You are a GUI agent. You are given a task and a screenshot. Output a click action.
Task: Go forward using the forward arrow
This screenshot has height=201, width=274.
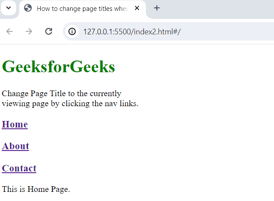[x=29, y=31]
